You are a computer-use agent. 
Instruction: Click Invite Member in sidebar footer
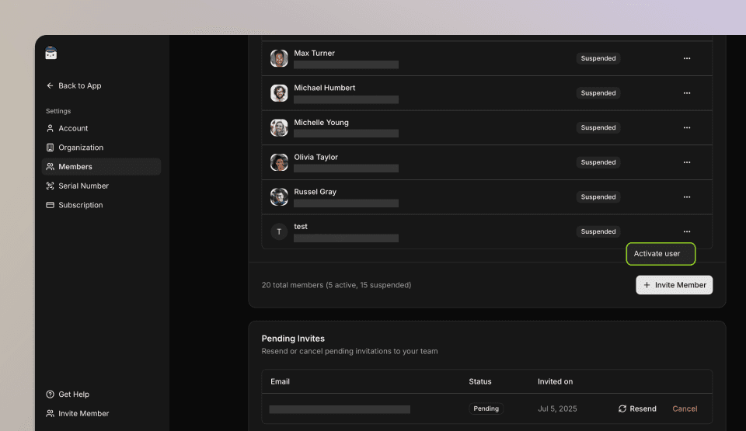(83, 414)
